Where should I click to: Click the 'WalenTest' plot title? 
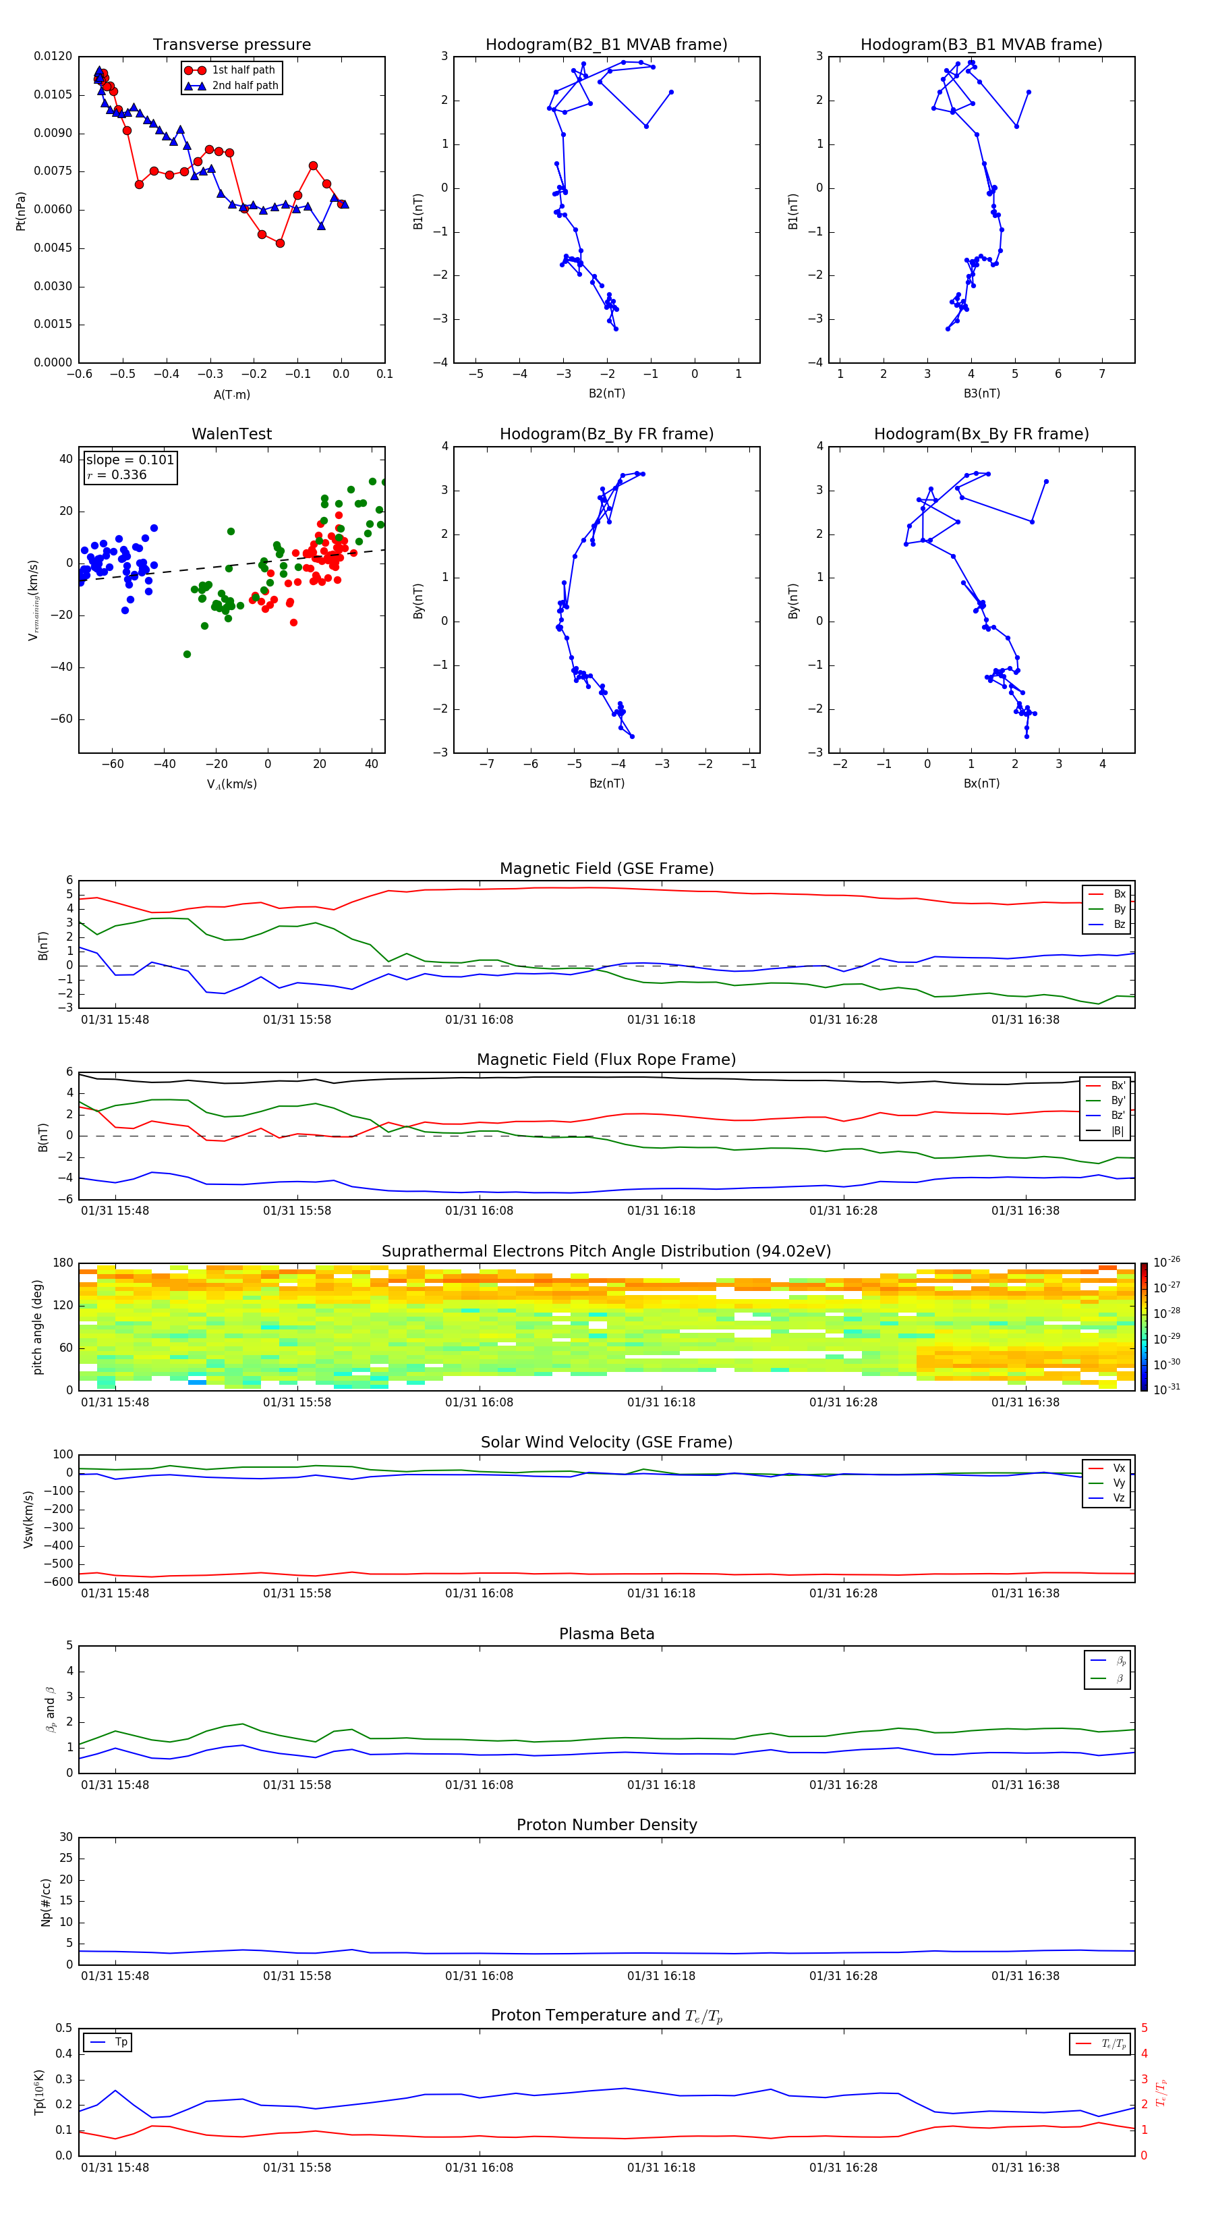pos(231,434)
